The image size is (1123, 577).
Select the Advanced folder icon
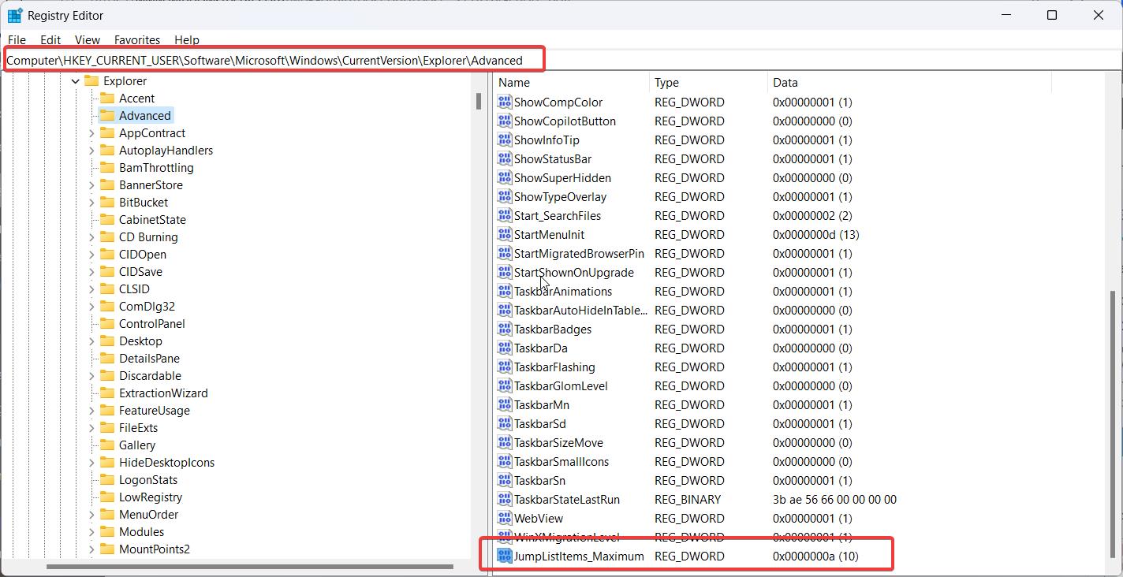point(109,115)
